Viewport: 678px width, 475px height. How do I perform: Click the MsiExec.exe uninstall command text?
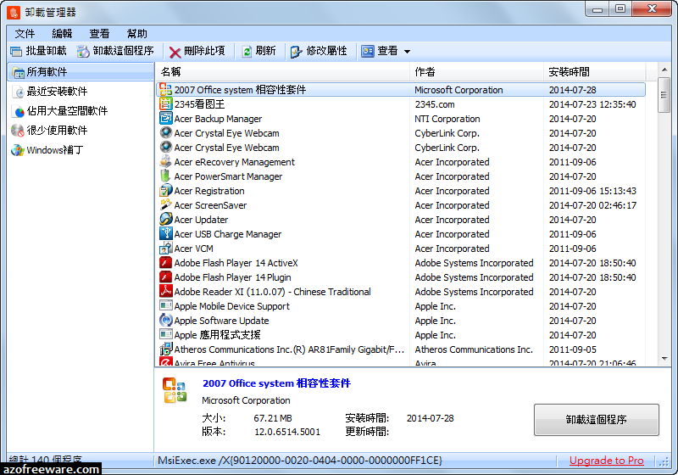pyautogui.click(x=300, y=461)
